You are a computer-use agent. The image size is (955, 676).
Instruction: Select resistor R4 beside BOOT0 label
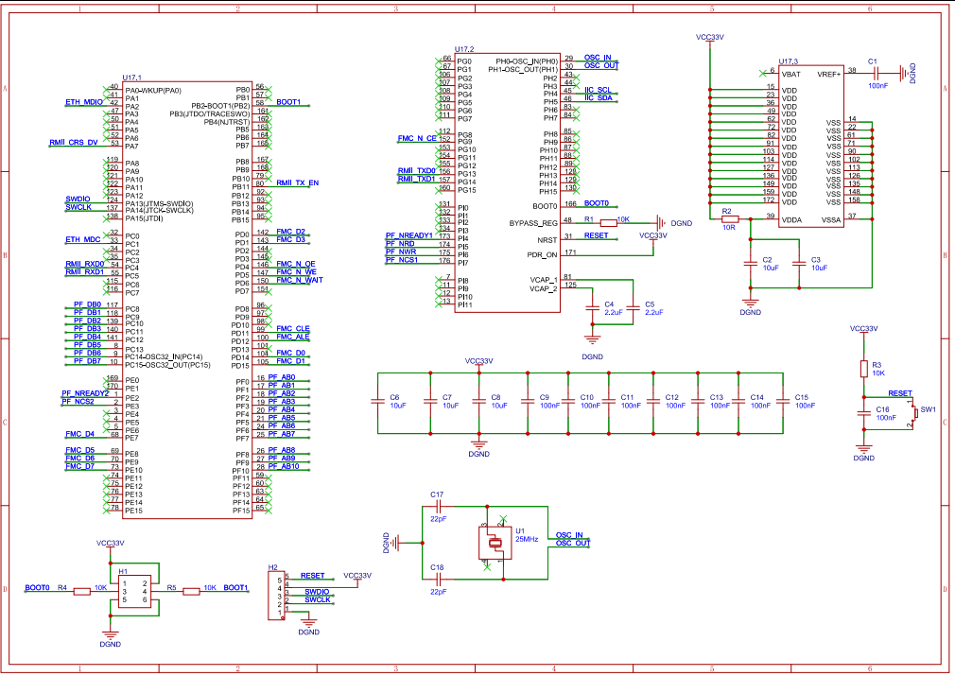coord(81,591)
